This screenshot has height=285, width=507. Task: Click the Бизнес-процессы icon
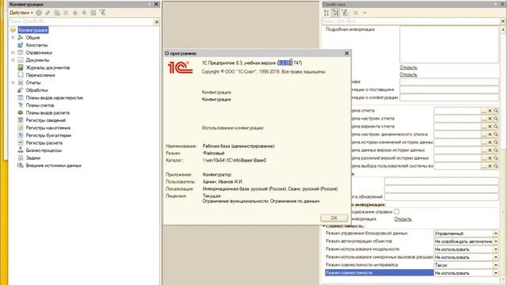(x=21, y=150)
